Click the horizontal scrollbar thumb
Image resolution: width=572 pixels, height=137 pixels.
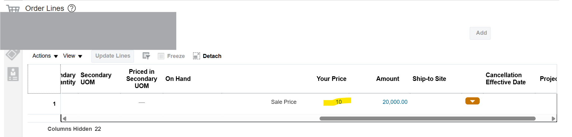pos(427,118)
